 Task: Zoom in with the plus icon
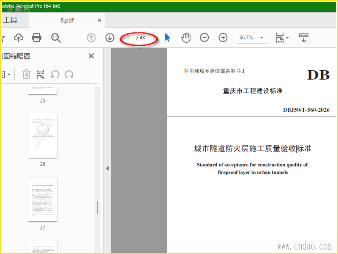pyautogui.click(x=223, y=38)
